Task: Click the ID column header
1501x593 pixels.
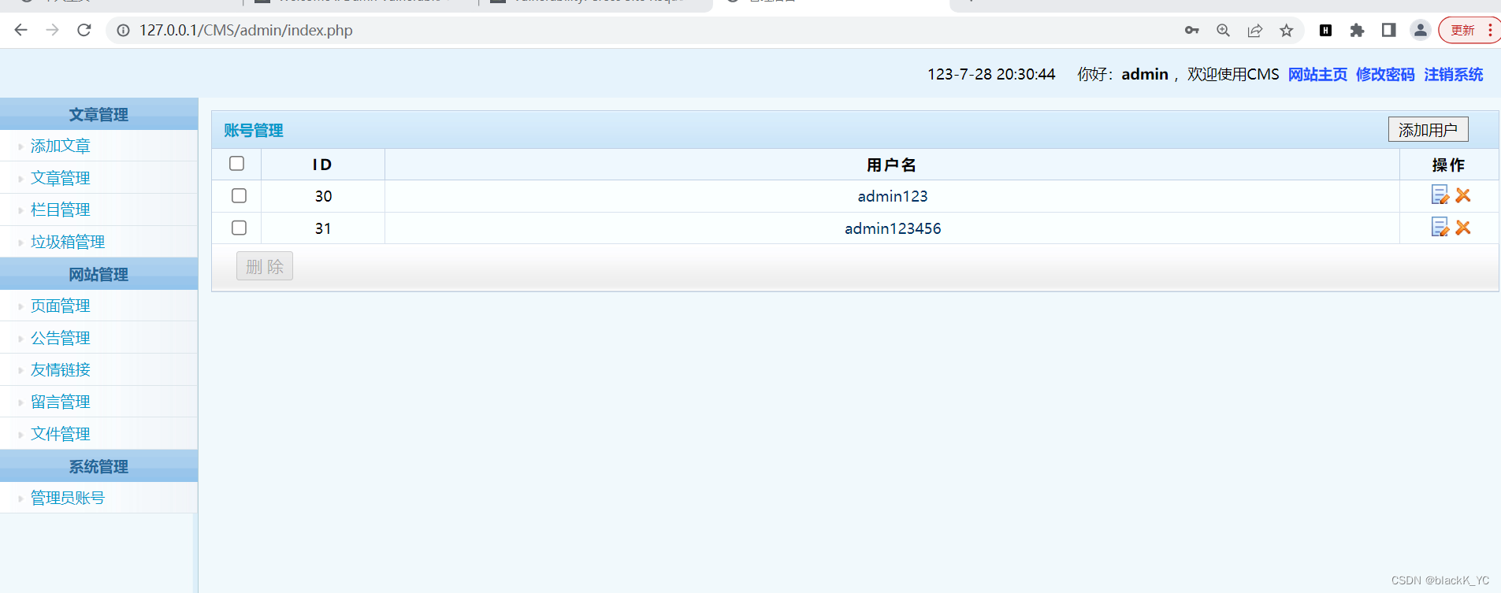Action: click(x=322, y=165)
